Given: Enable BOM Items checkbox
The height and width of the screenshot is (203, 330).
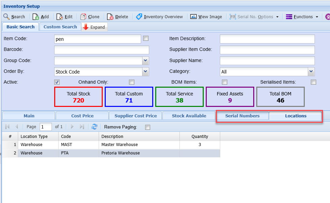Looking at the screenshot, I should [225, 82].
